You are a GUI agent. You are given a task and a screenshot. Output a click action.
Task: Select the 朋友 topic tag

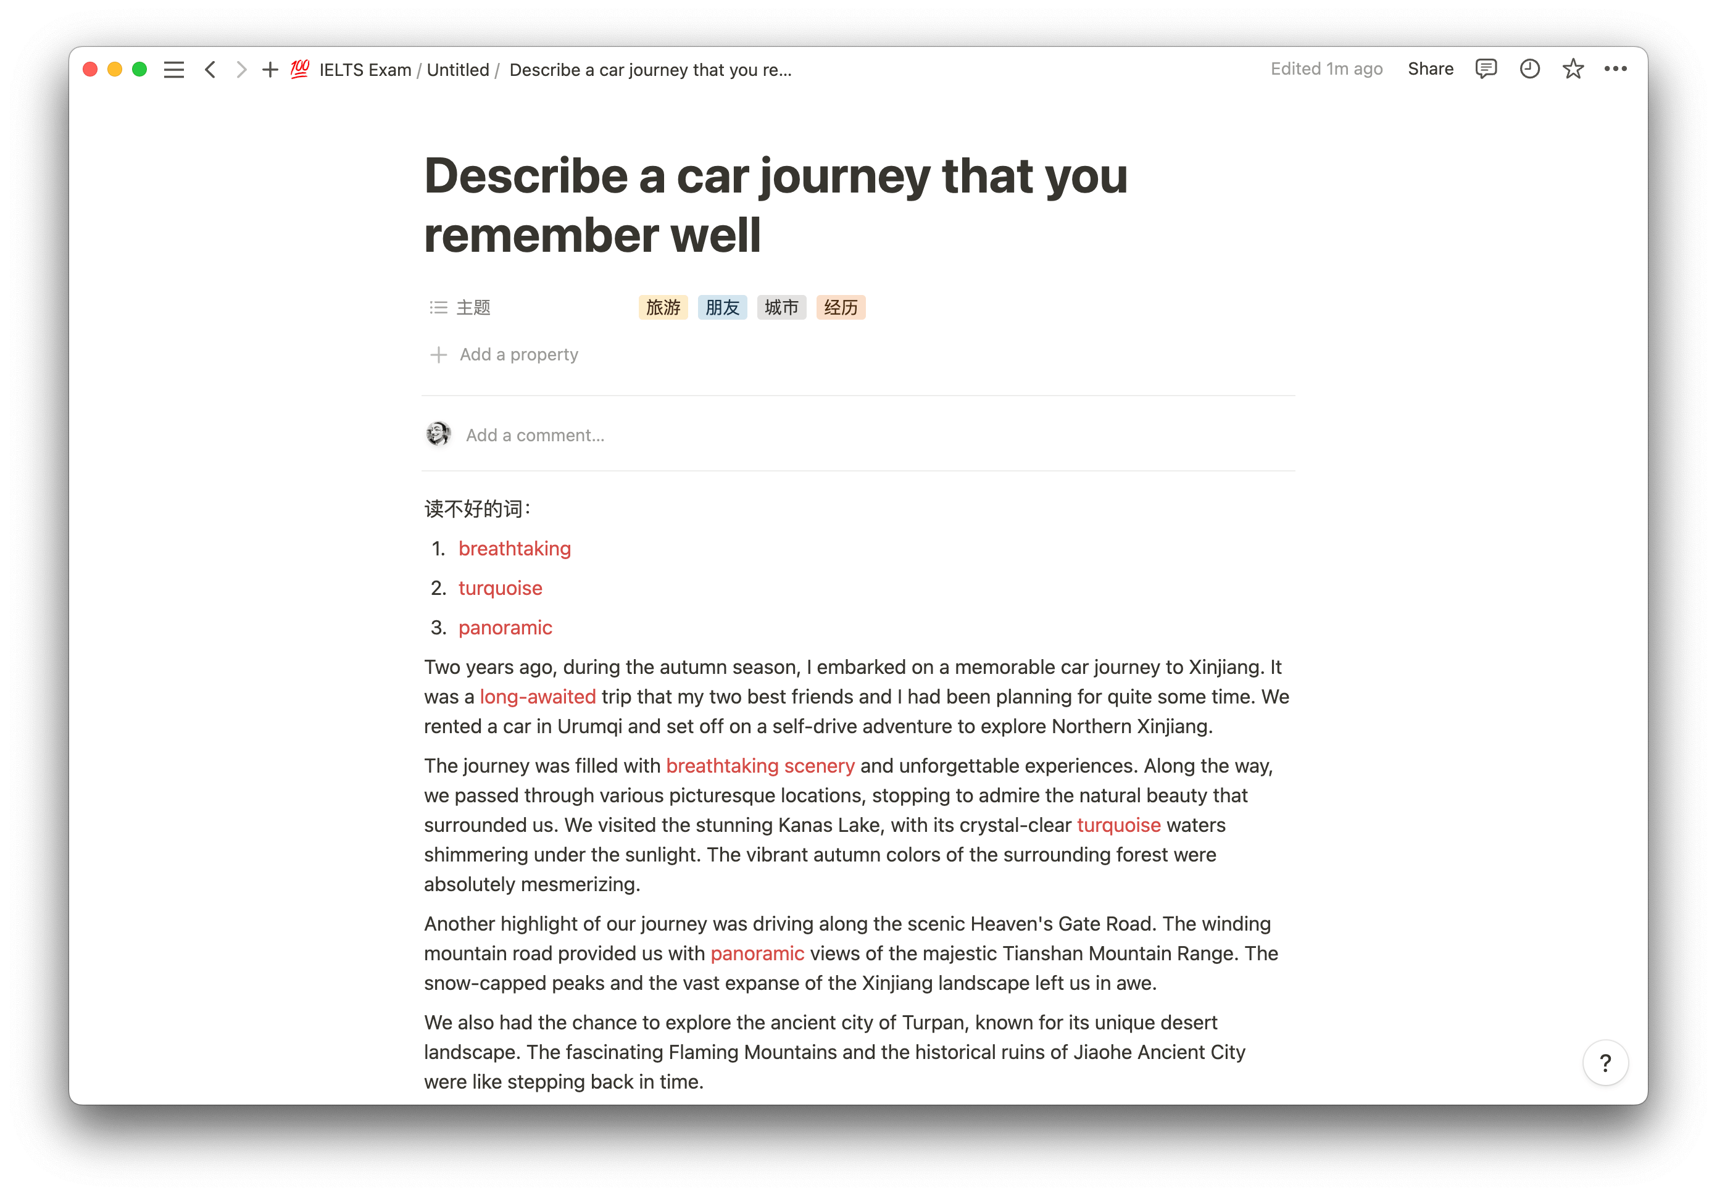(721, 307)
